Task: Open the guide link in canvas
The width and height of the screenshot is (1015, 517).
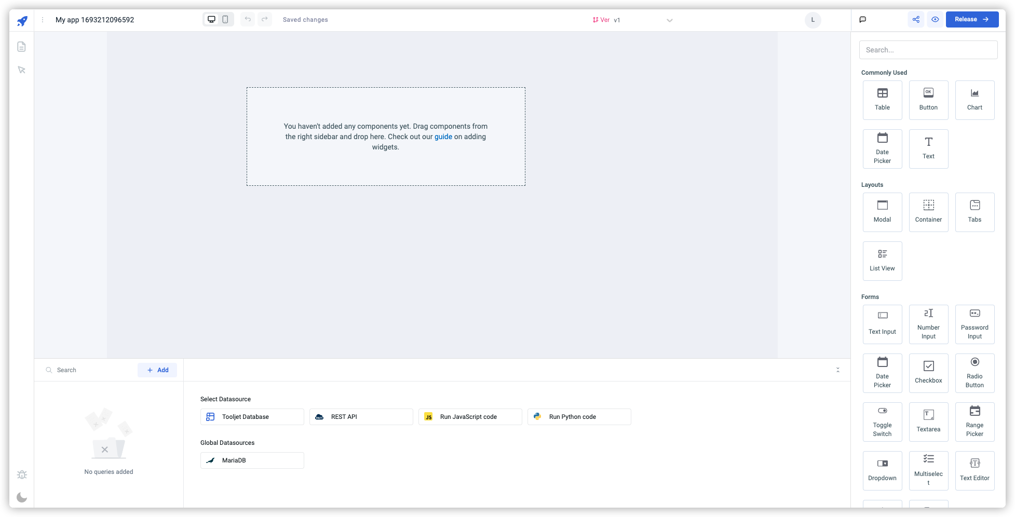Action: tap(443, 137)
